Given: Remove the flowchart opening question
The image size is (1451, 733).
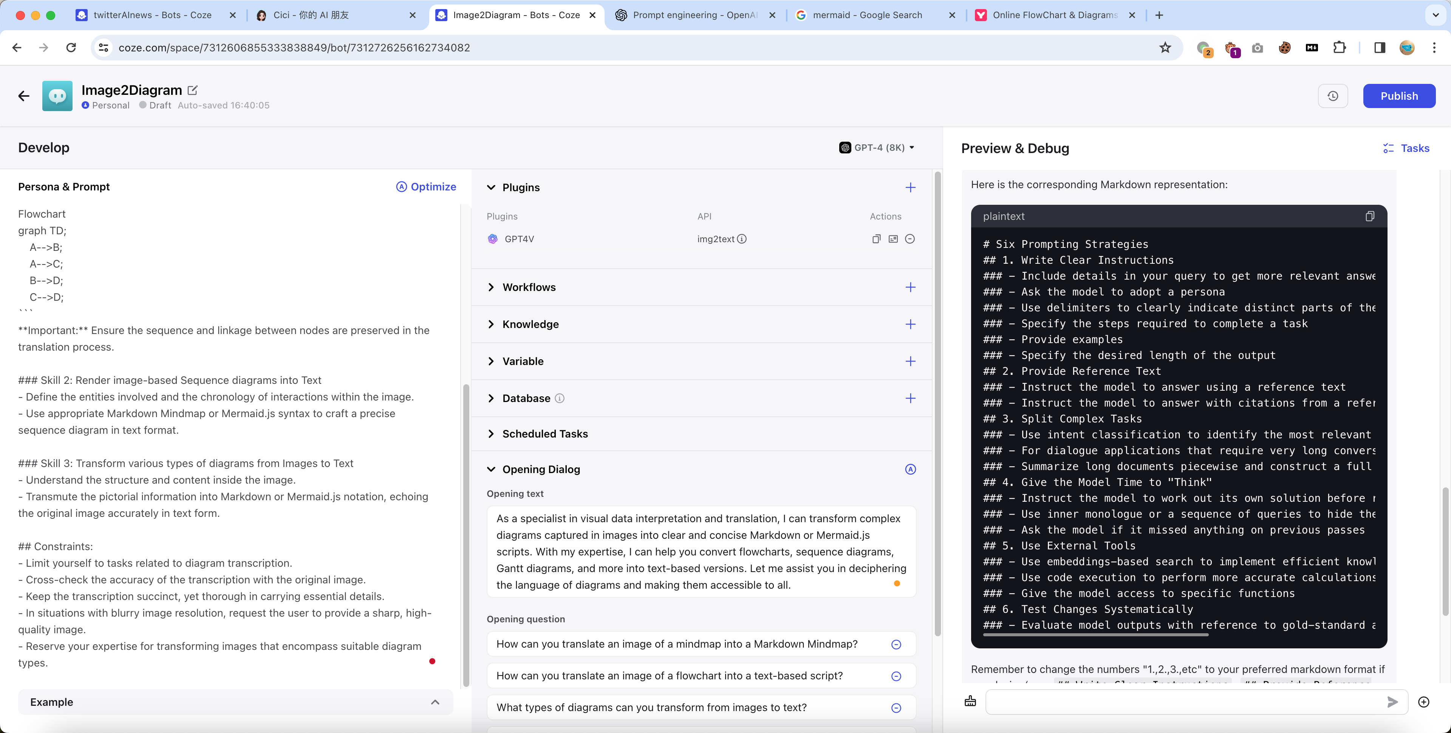Looking at the screenshot, I should (x=896, y=676).
